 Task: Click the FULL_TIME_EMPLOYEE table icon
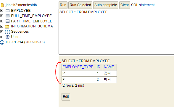[x=7, y=16]
